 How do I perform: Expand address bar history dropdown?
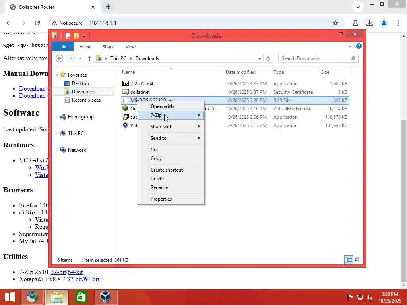[x=259, y=58]
